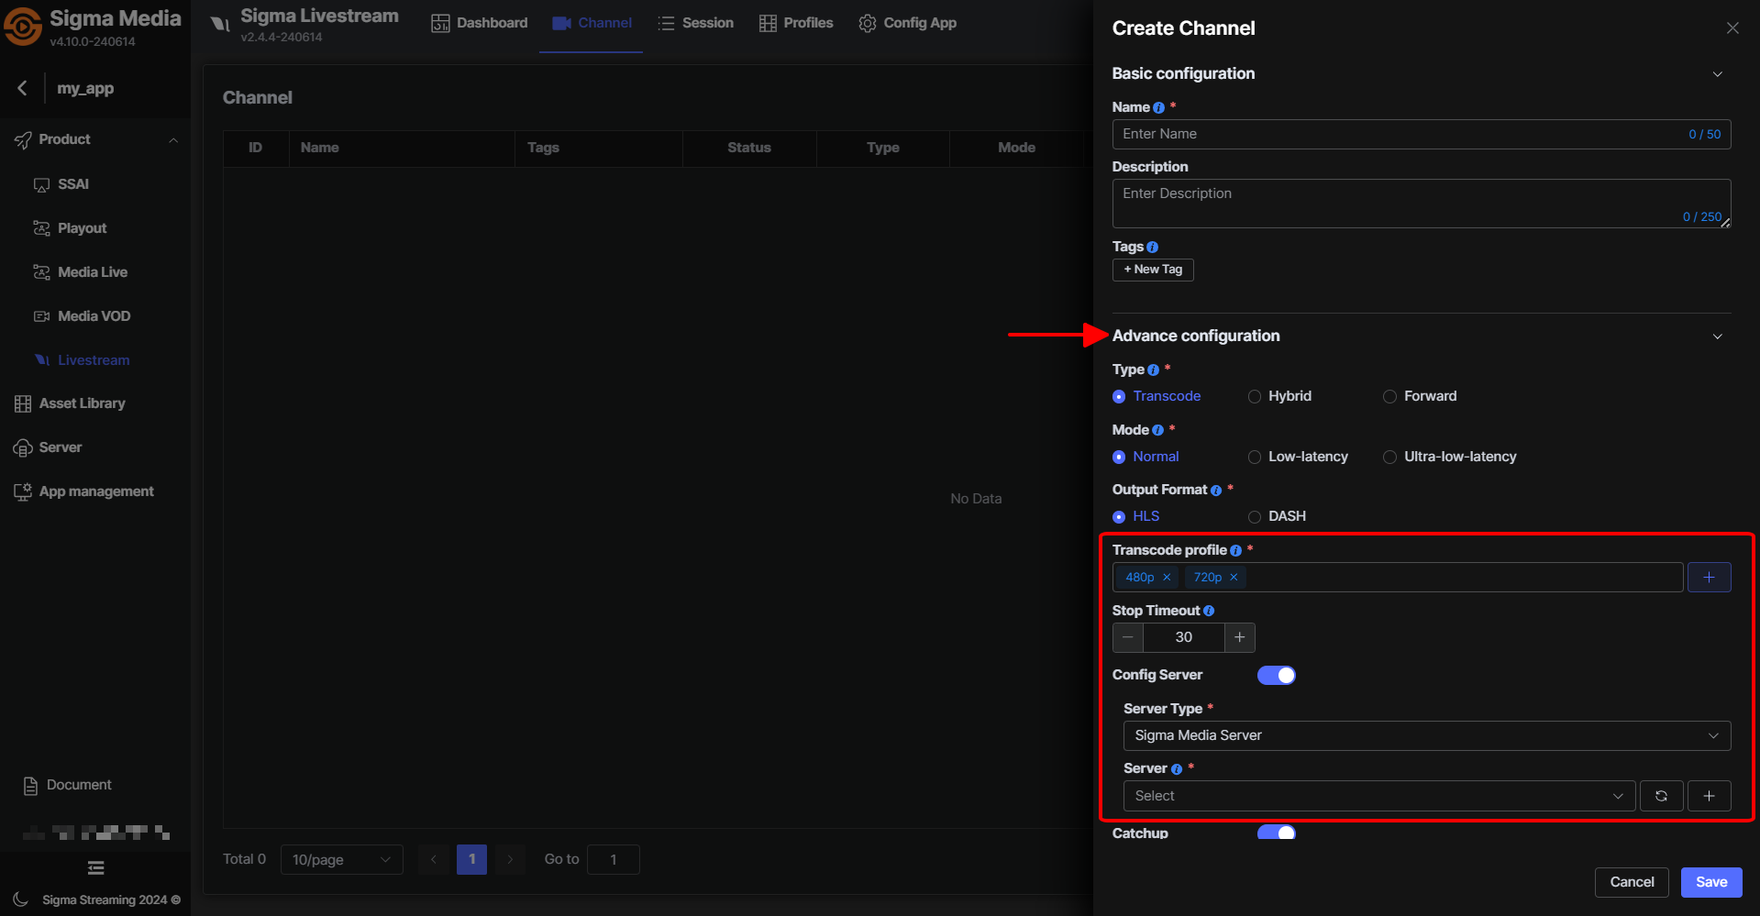Screen dimensions: 1760x916
Task: Click the Save button
Action: pos(1710,882)
